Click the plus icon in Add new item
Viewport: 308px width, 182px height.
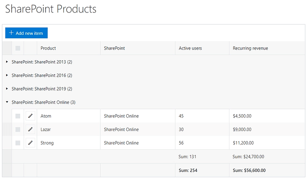point(11,33)
